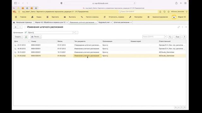202x113 pixels.
Task: Open the history clock icon
Action: [164, 12]
